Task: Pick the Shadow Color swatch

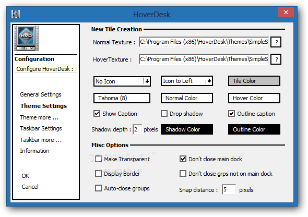Action: (187, 129)
